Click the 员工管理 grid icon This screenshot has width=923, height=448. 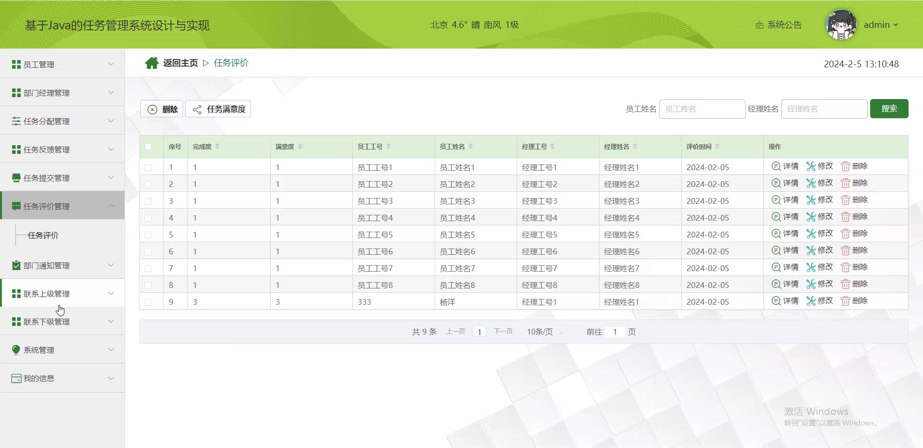point(16,64)
